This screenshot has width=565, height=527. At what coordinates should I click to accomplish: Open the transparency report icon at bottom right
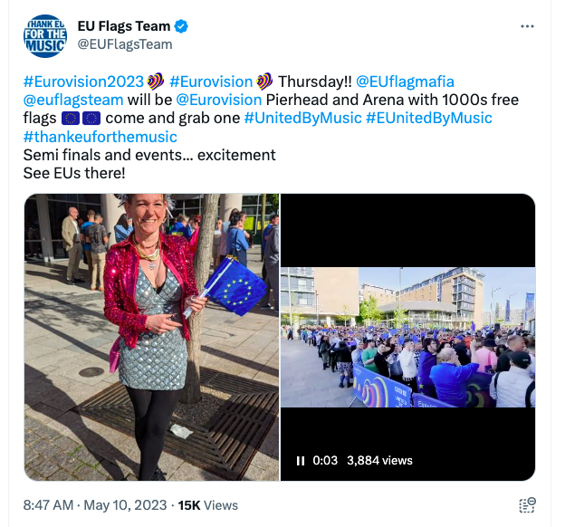point(528,505)
